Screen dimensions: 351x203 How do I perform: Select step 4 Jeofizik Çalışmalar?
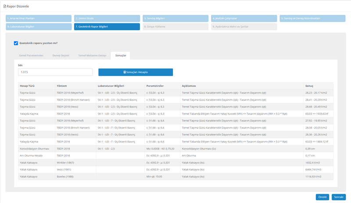(x=244, y=18)
